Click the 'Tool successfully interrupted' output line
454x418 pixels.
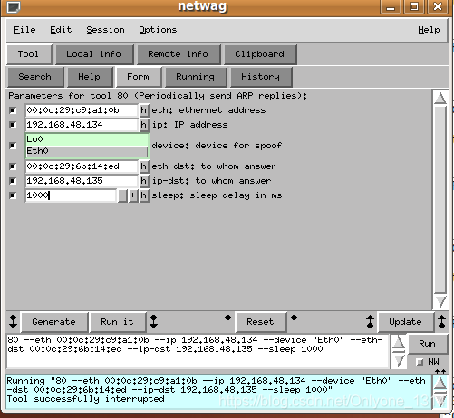85,399
